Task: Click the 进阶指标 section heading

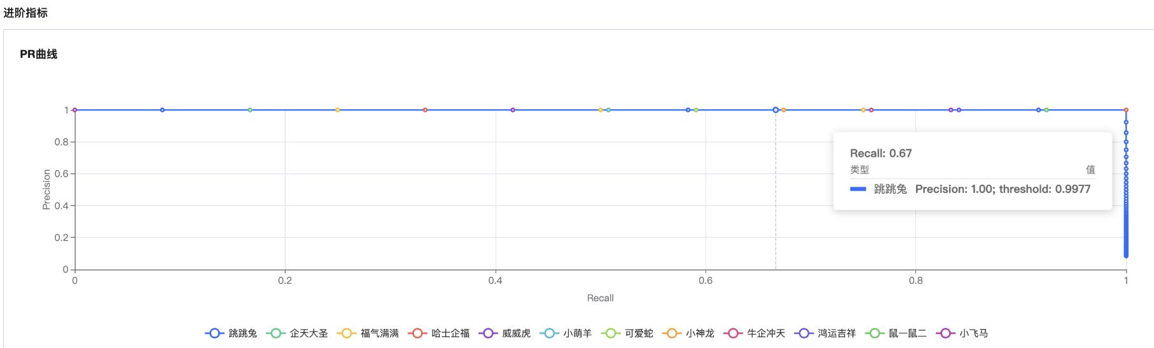Action: tap(25, 13)
